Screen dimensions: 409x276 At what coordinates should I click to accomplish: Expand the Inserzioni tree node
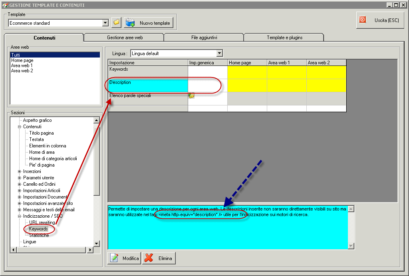[19, 171]
